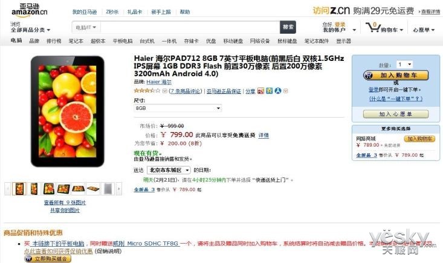Image resolution: width=443 pixels, height=263 pixels.
Task: Select the last grey back-view thumbnail
Action: tap(108, 189)
